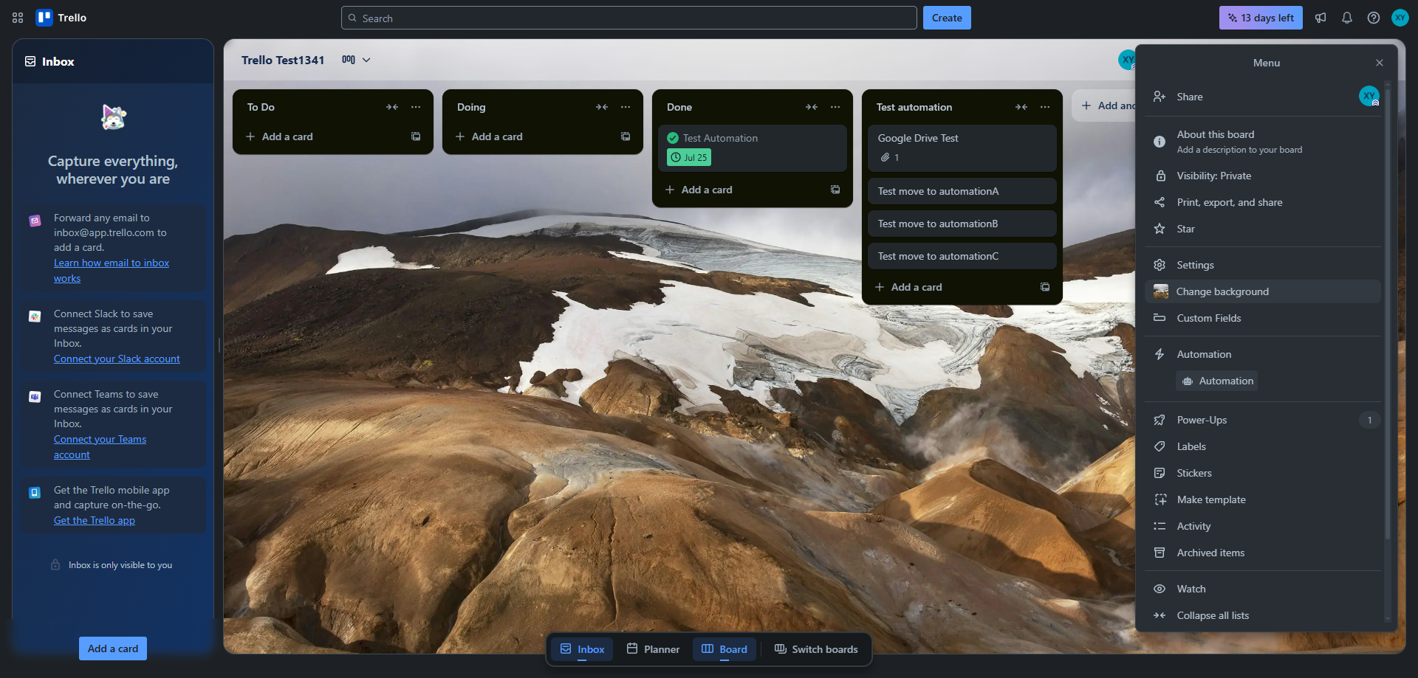
Task: Open Doing list actions menu
Action: (626, 107)
